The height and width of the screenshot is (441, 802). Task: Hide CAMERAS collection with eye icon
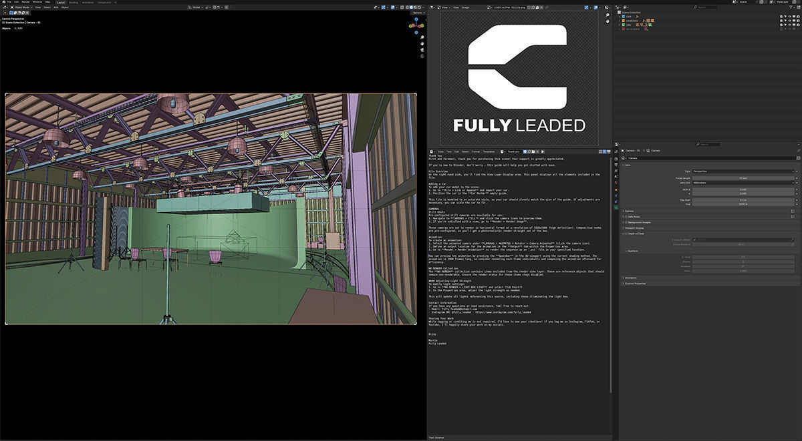(x=789, y=21)
